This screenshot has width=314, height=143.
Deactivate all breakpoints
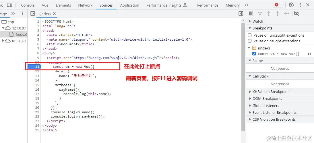(x=297, y=13)
